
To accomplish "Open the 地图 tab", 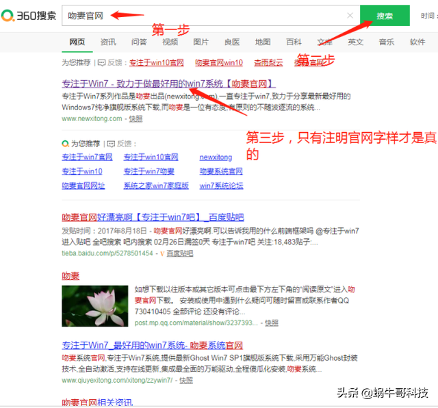I will coord(263,42).
